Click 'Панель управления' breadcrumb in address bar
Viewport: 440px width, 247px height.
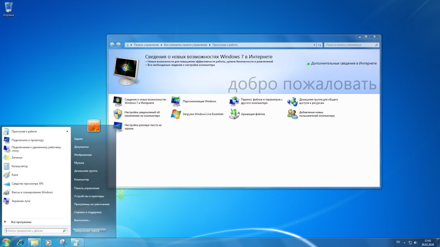click(x=146, y=45)
